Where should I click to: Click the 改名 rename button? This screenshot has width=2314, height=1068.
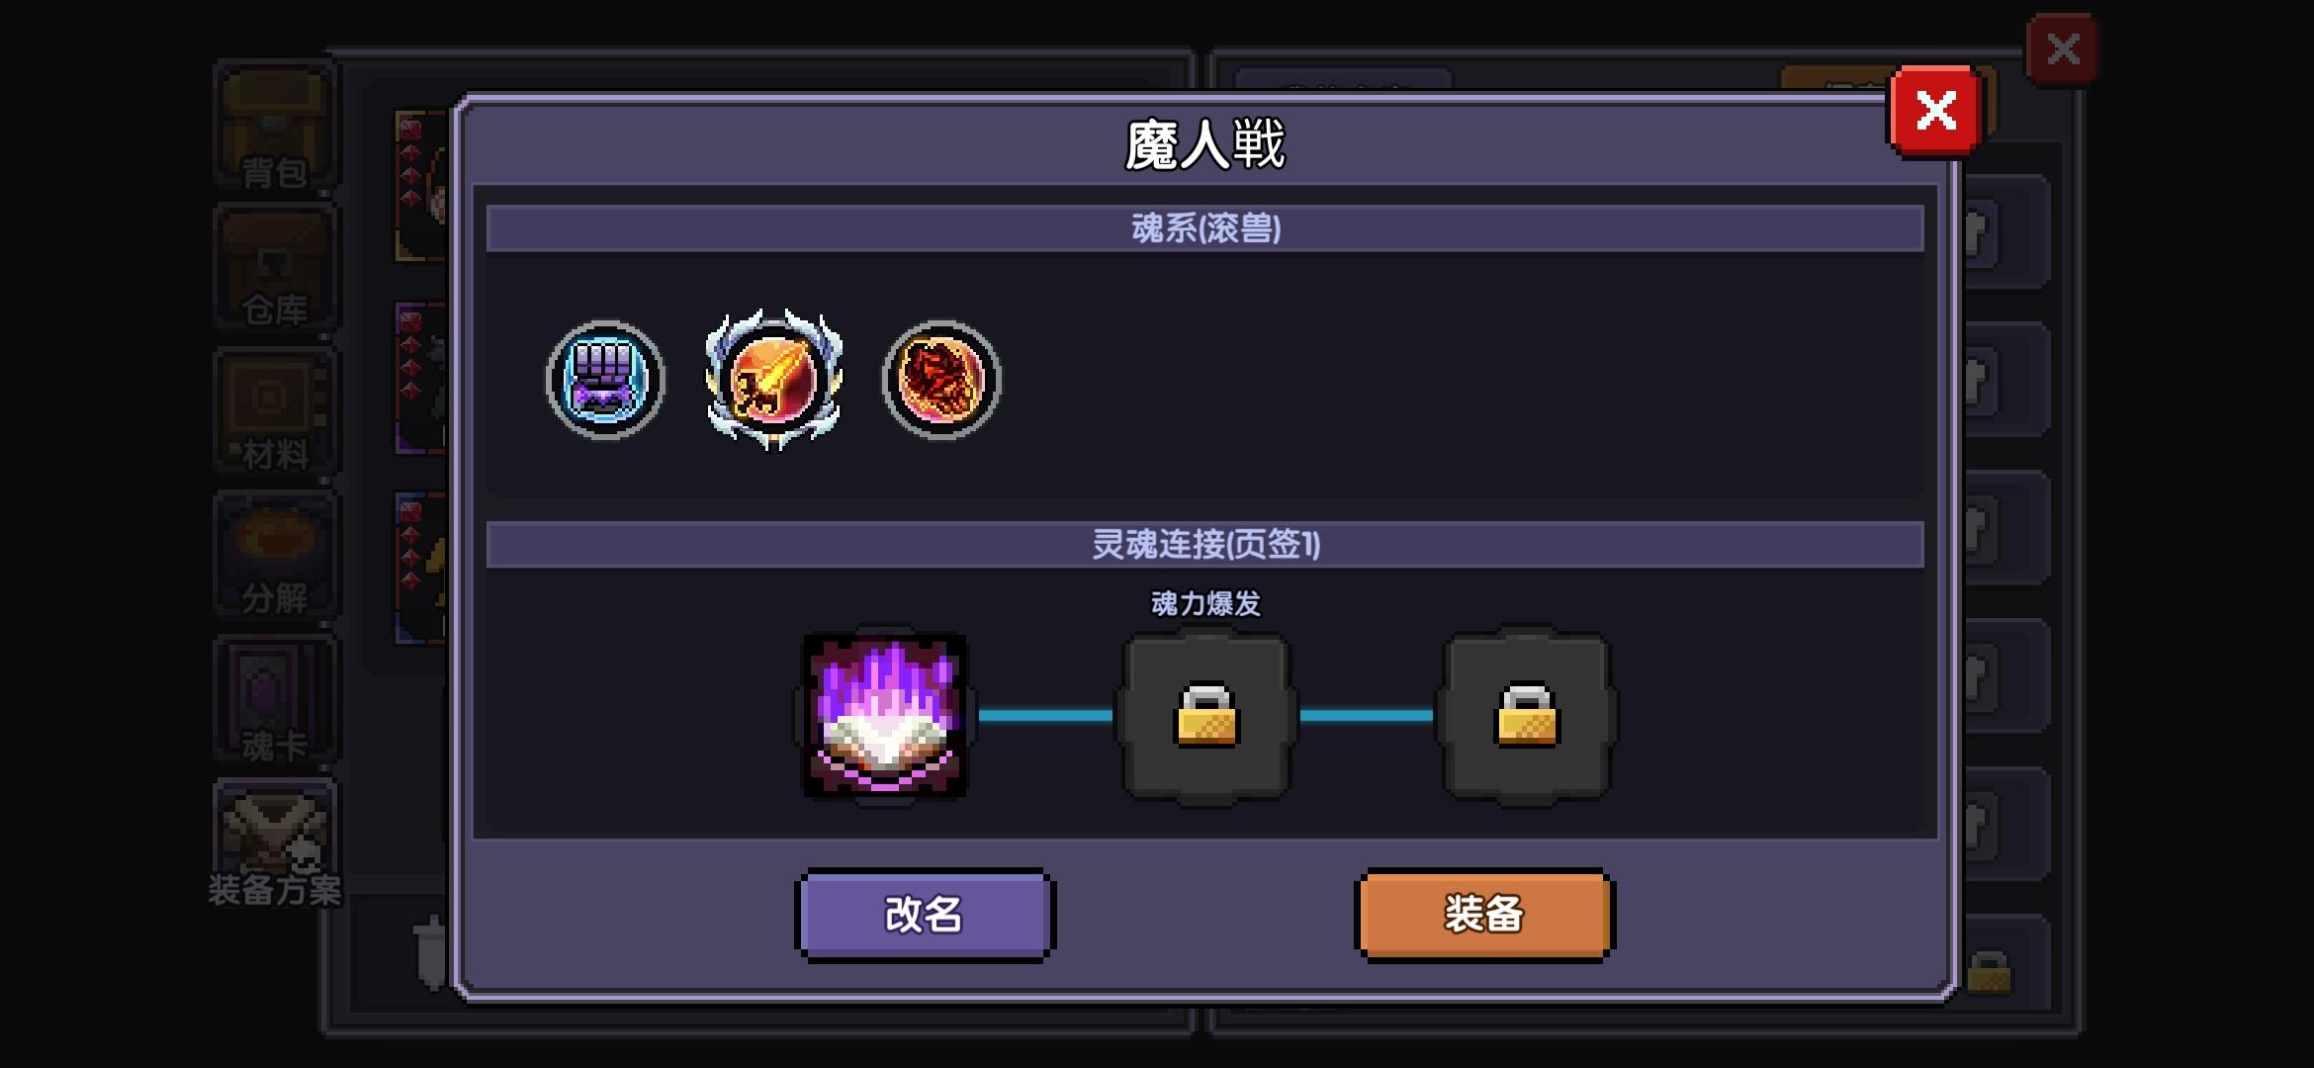925,915
